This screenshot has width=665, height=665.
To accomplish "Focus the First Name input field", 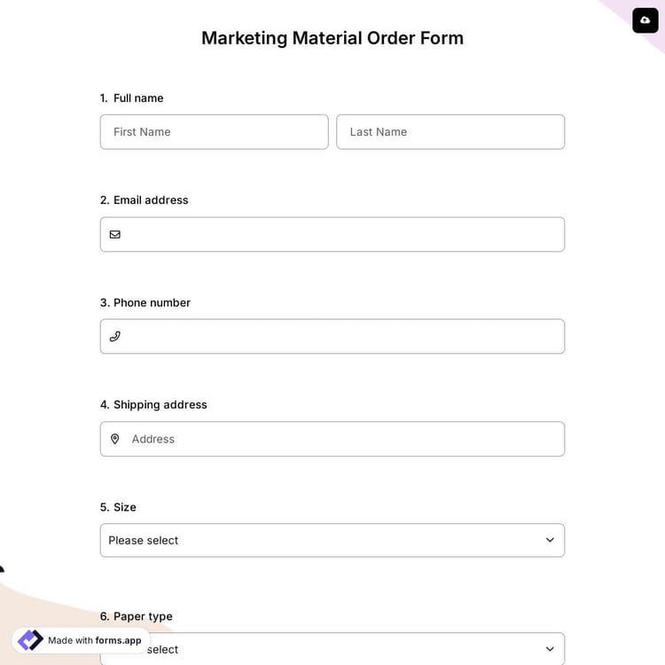I will pyautogui.click(x=214, y=132).
